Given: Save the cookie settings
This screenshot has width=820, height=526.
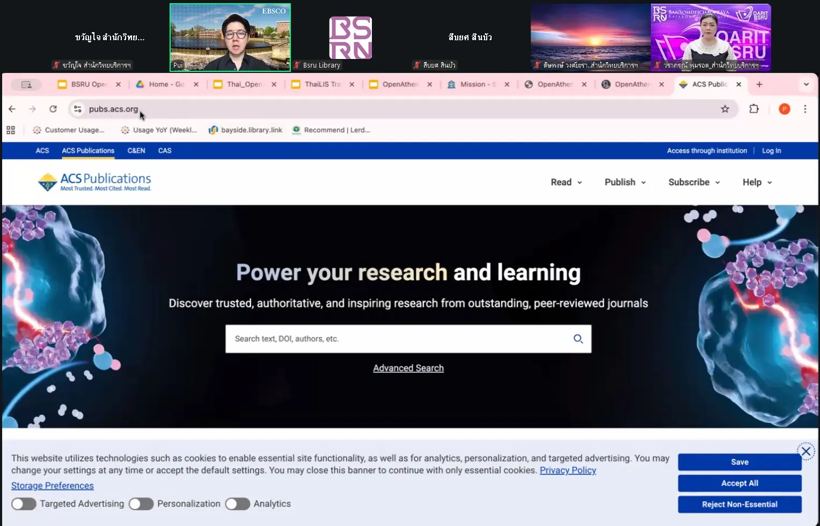Looking at the screenshot, I should pos(740,462).
